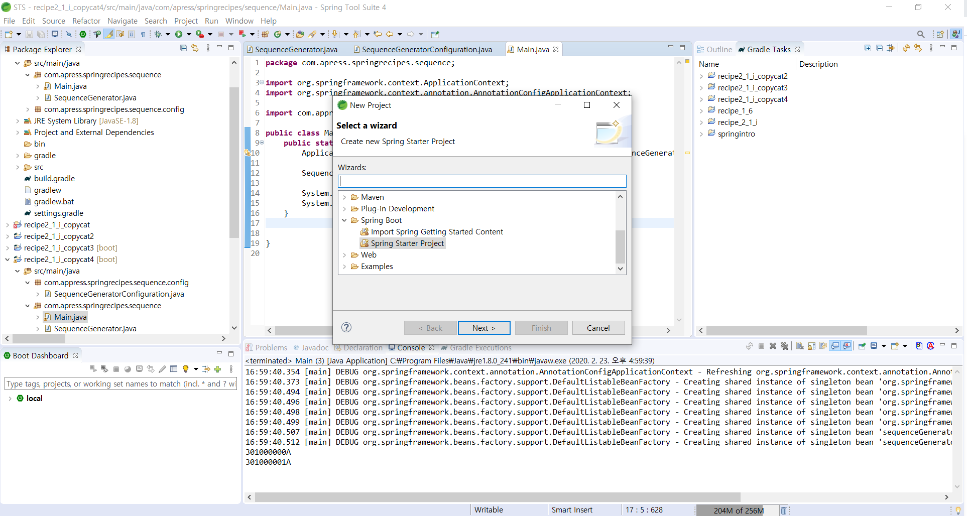The width and height of the screenshot is (967, 516).
Task: Click the Last Edit Location toolbar icon
Action: click(x=378, y=34)
